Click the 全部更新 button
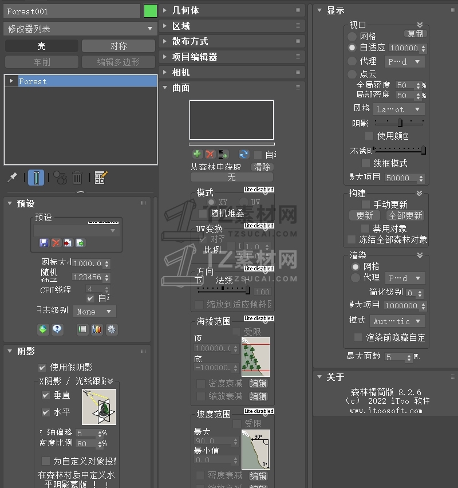The image size is (458, 488). point(405,215)
